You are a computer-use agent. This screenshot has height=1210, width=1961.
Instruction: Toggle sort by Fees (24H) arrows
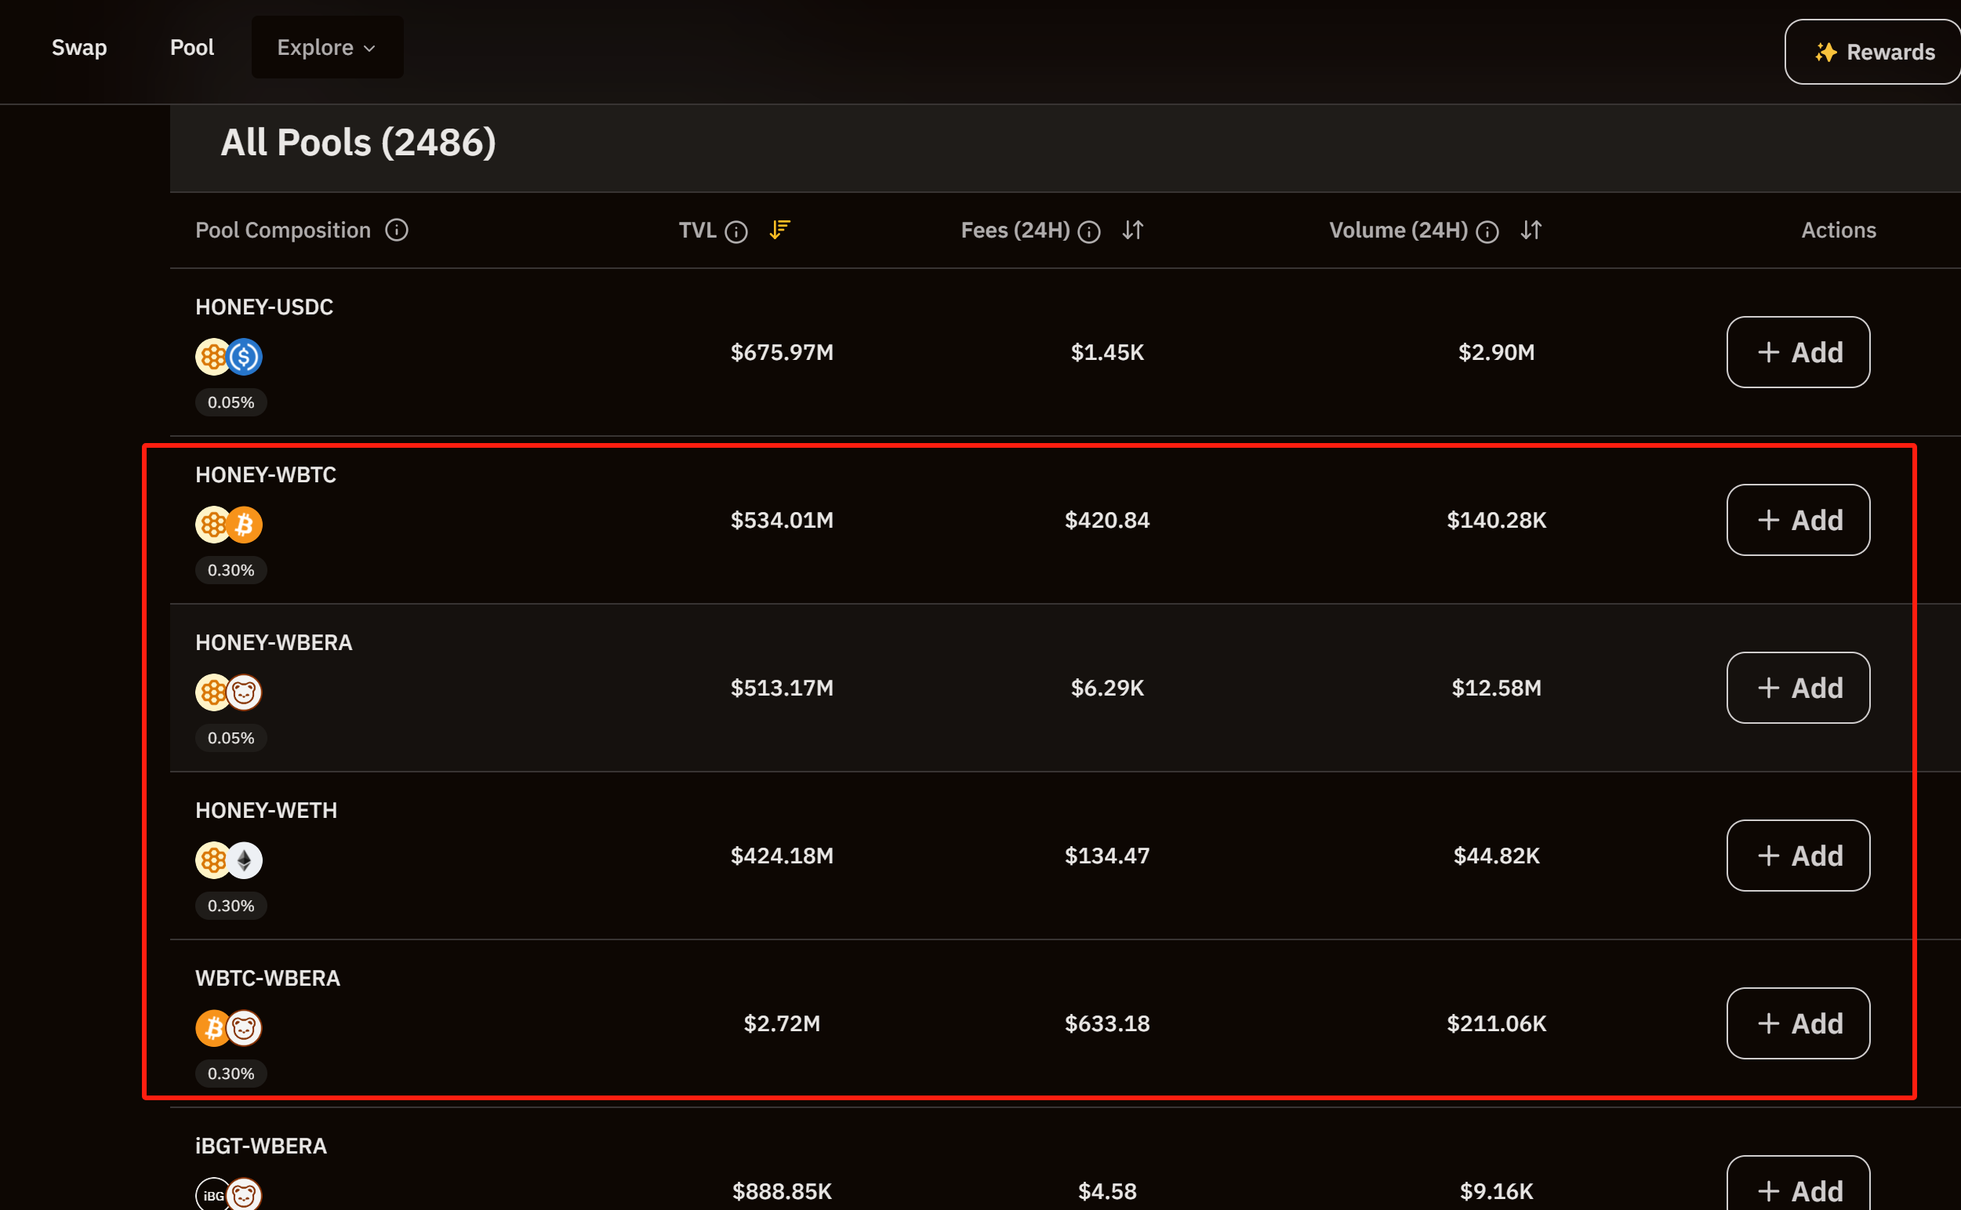pyautogui.click(x=1133, y=231)
